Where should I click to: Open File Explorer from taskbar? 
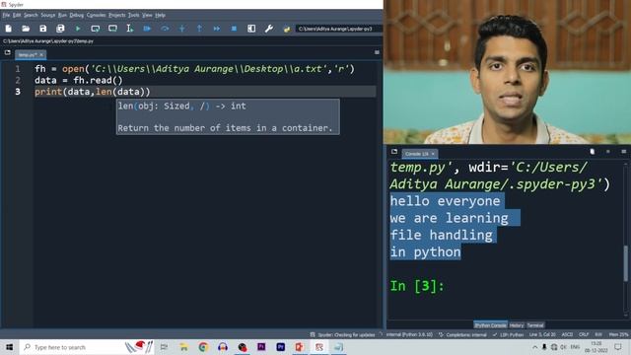pos(183,347)
